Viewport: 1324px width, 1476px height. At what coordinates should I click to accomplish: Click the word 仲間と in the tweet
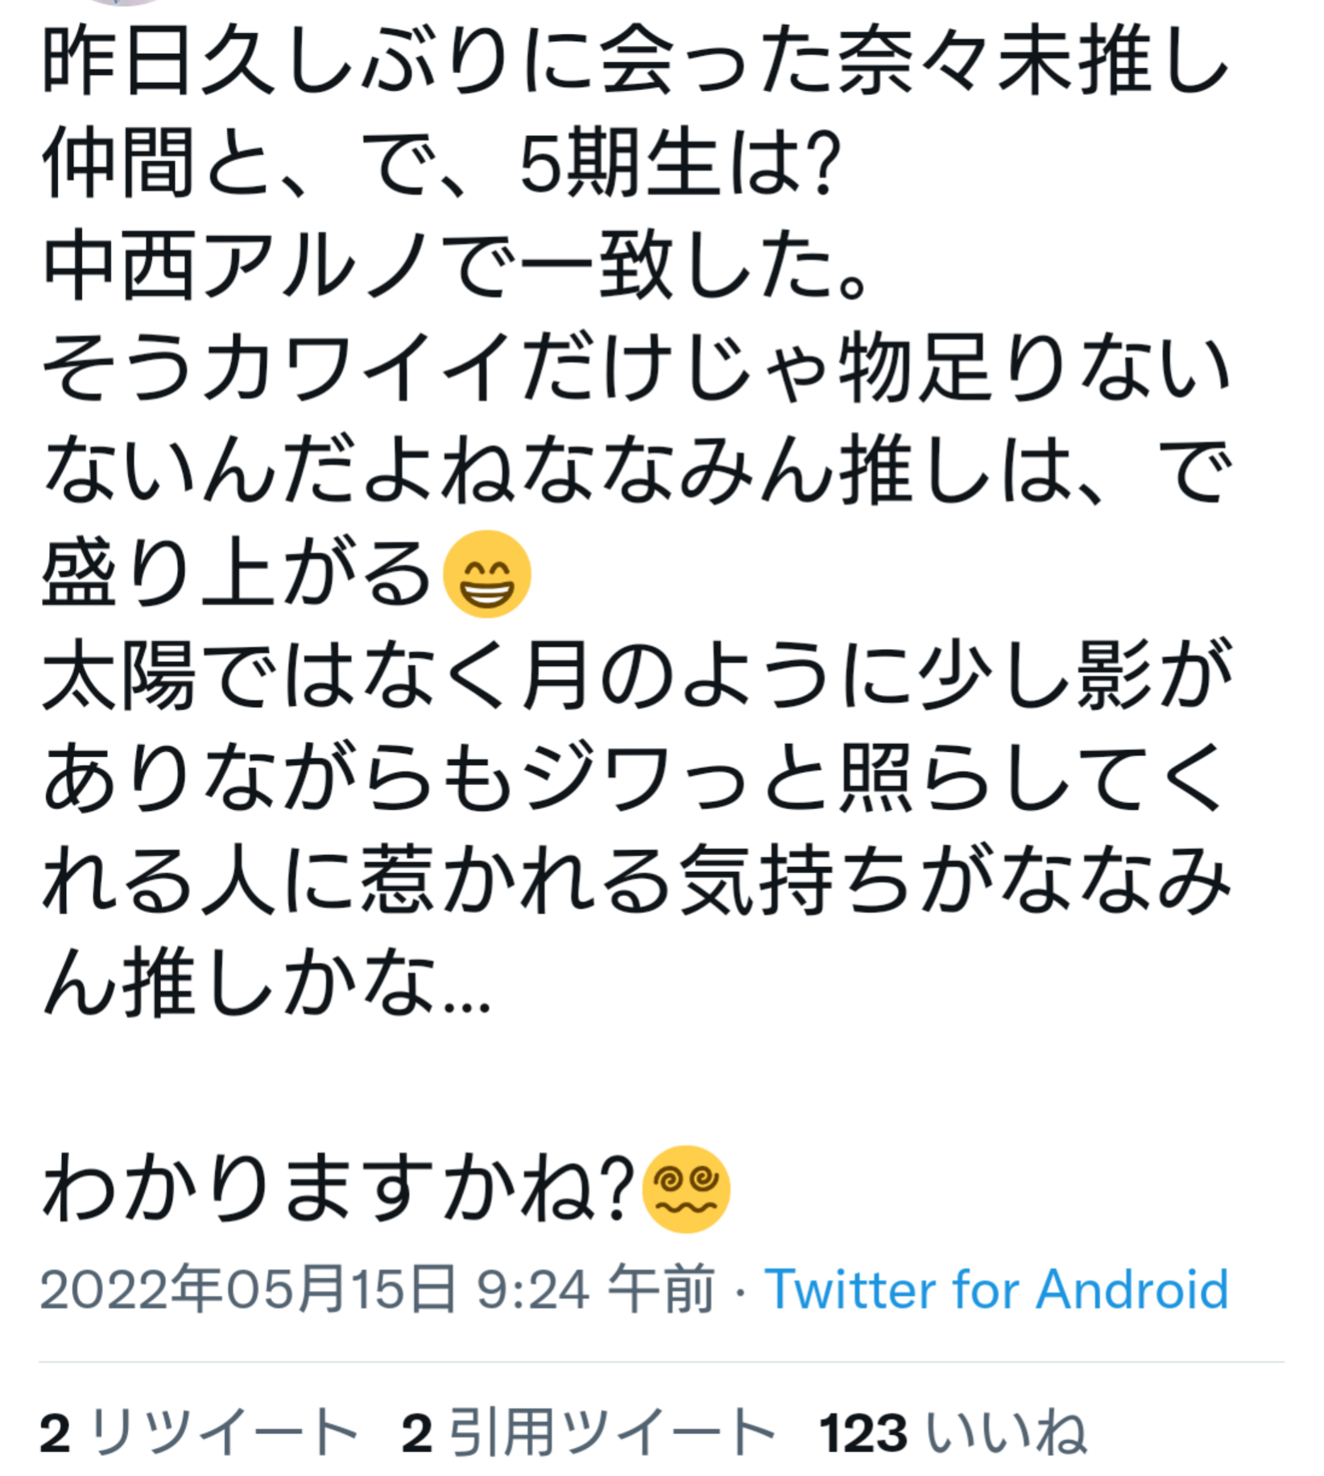pyautogui.click(x=155, y=164)
